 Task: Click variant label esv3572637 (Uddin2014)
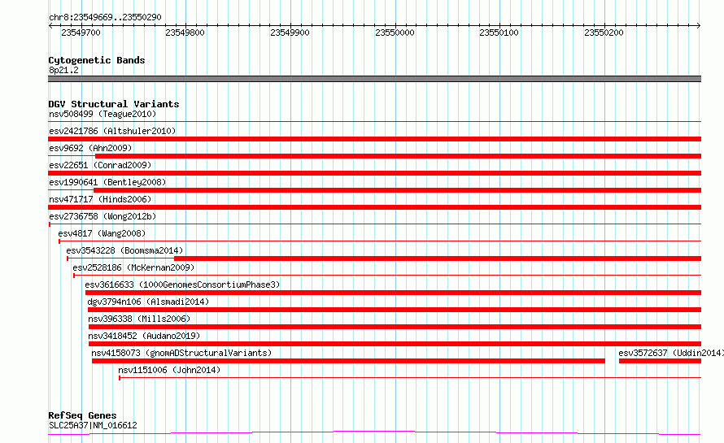pos(671,353)
